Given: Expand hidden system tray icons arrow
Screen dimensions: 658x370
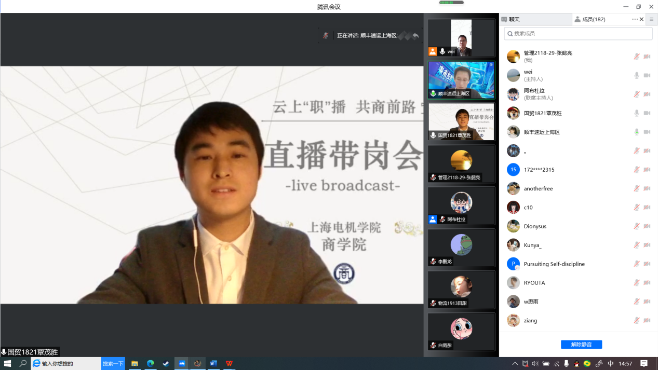Looking at the screenshot, I should coord(515,364).
